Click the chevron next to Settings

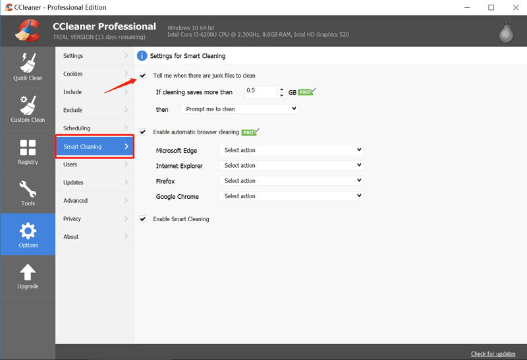pyautogui.click(x=126, y=55)
